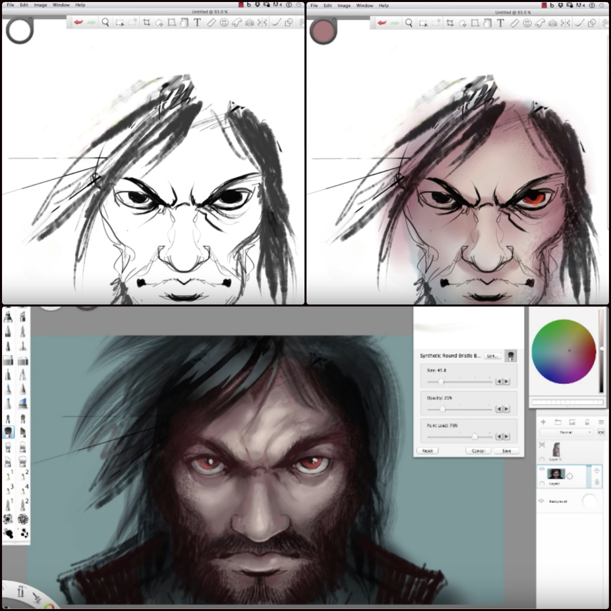Screen dimensions: 611x611
Task: Increase Paint Load with right arrow
Action: pos(506,436)
